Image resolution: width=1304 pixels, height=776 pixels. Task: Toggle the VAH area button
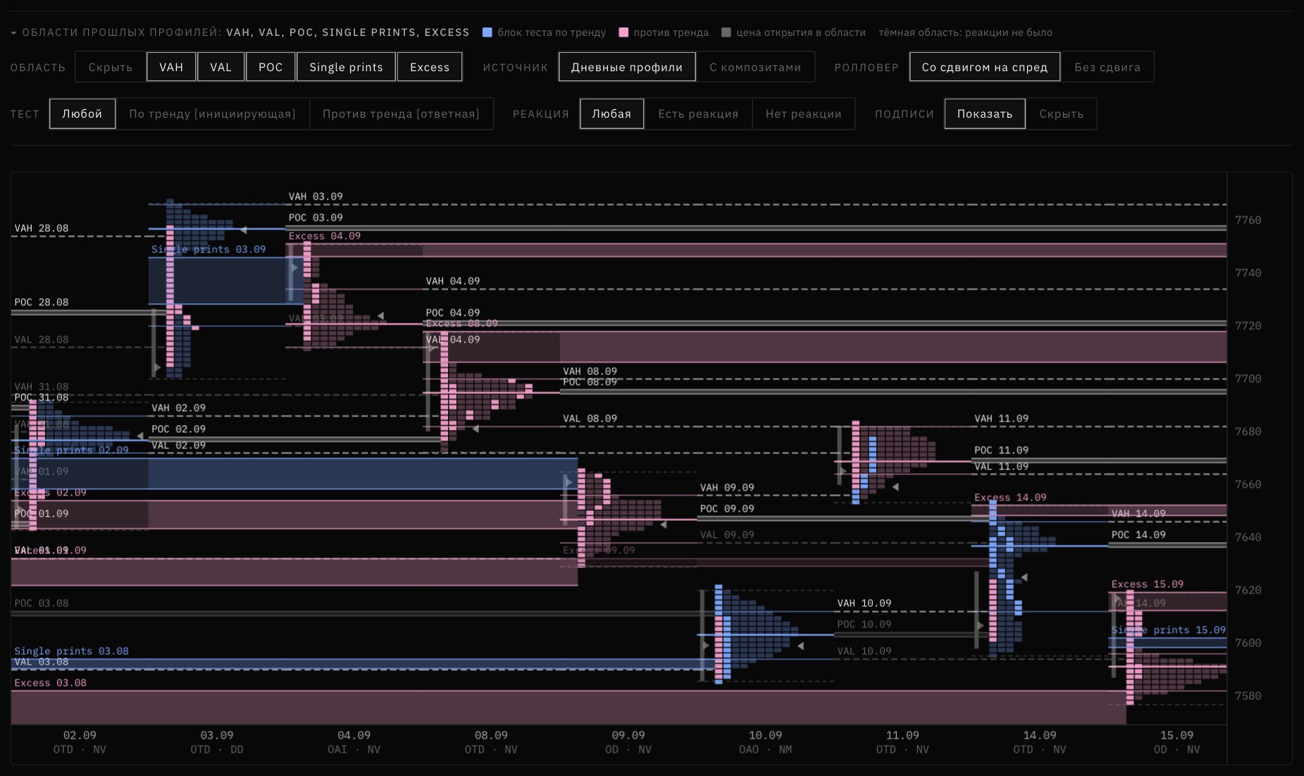click(171, 67)
